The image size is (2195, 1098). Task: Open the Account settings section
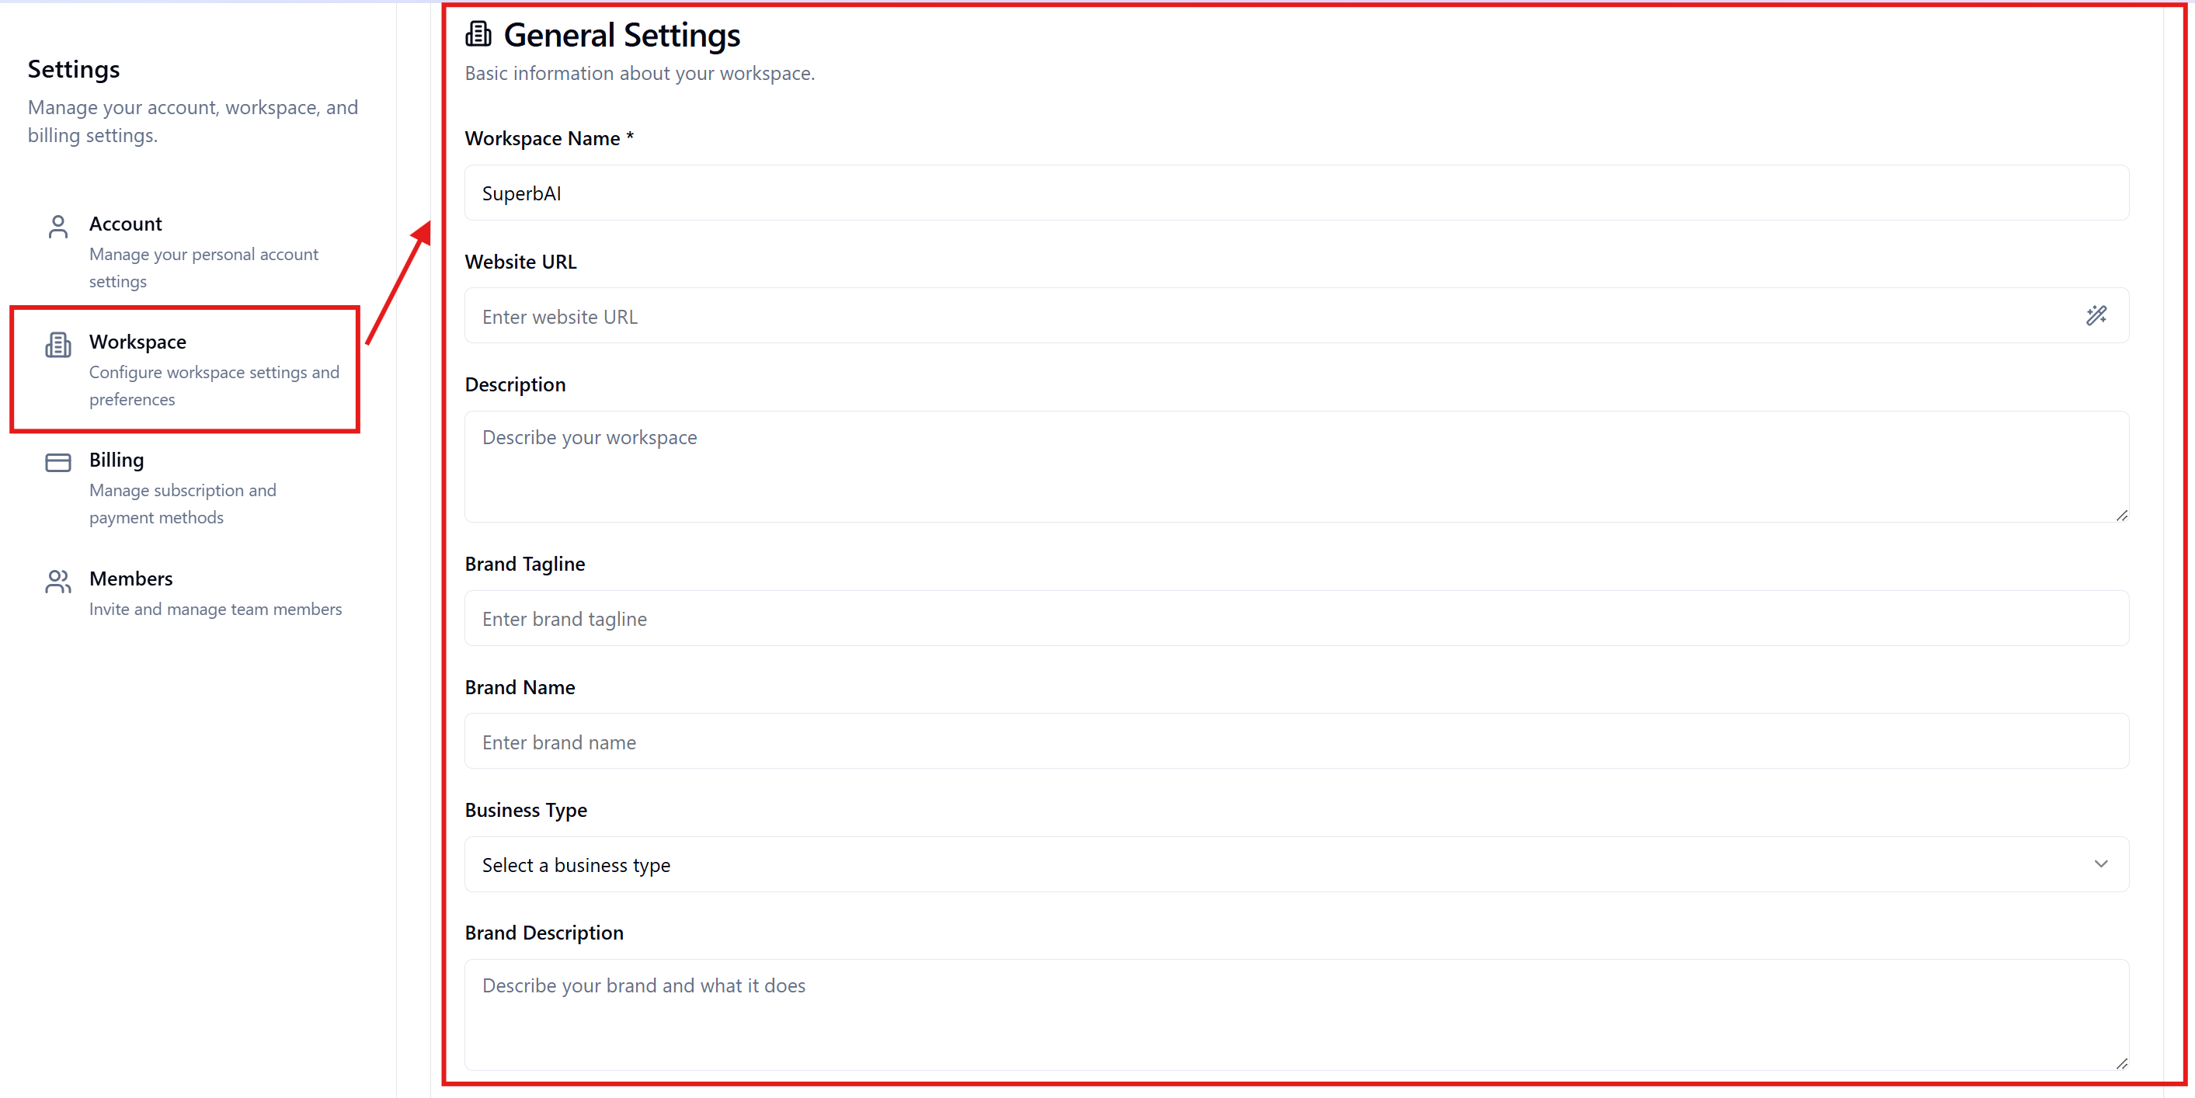(x=125, y=224)
